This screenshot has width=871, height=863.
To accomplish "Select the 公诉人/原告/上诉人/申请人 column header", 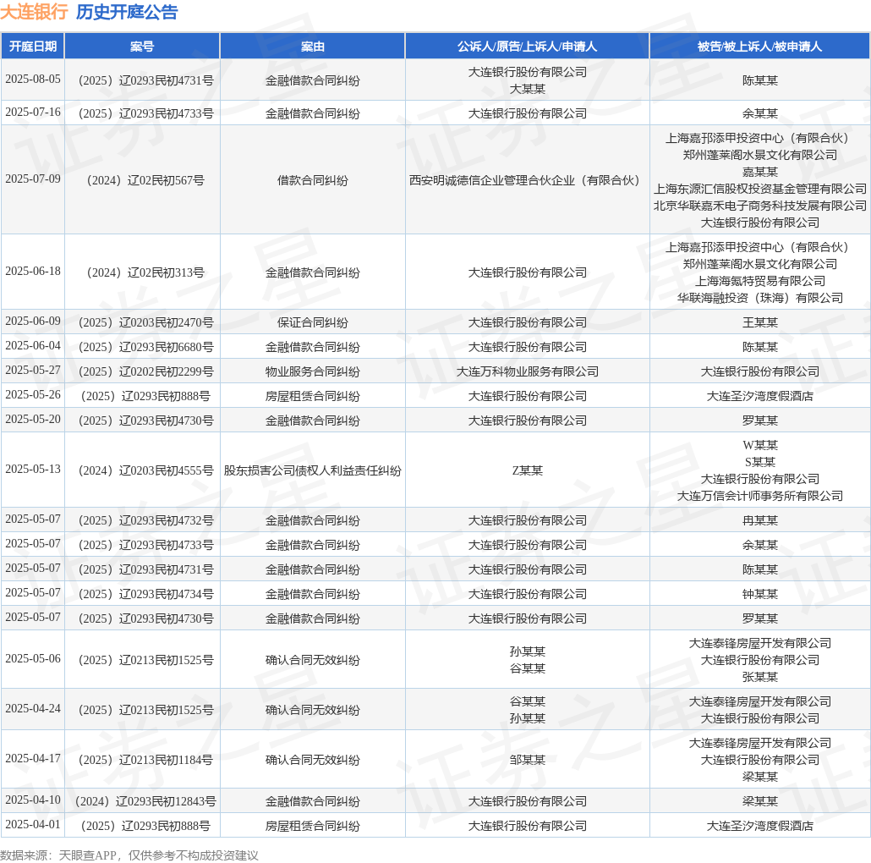I will pos(527,47).
